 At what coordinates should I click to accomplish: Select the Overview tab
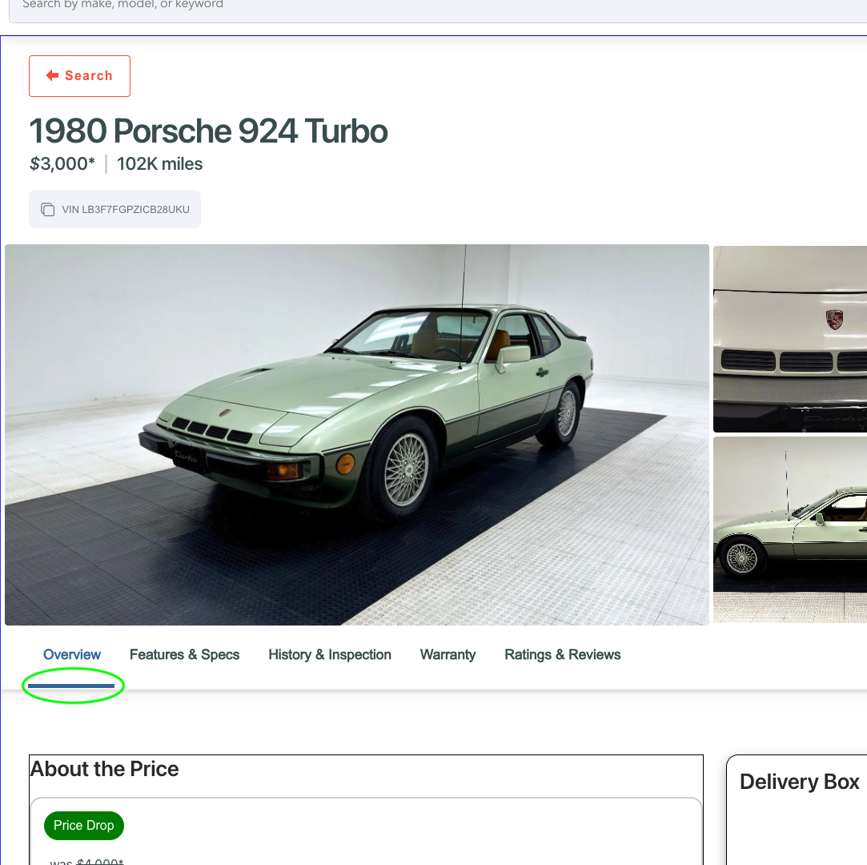(72, 654)
